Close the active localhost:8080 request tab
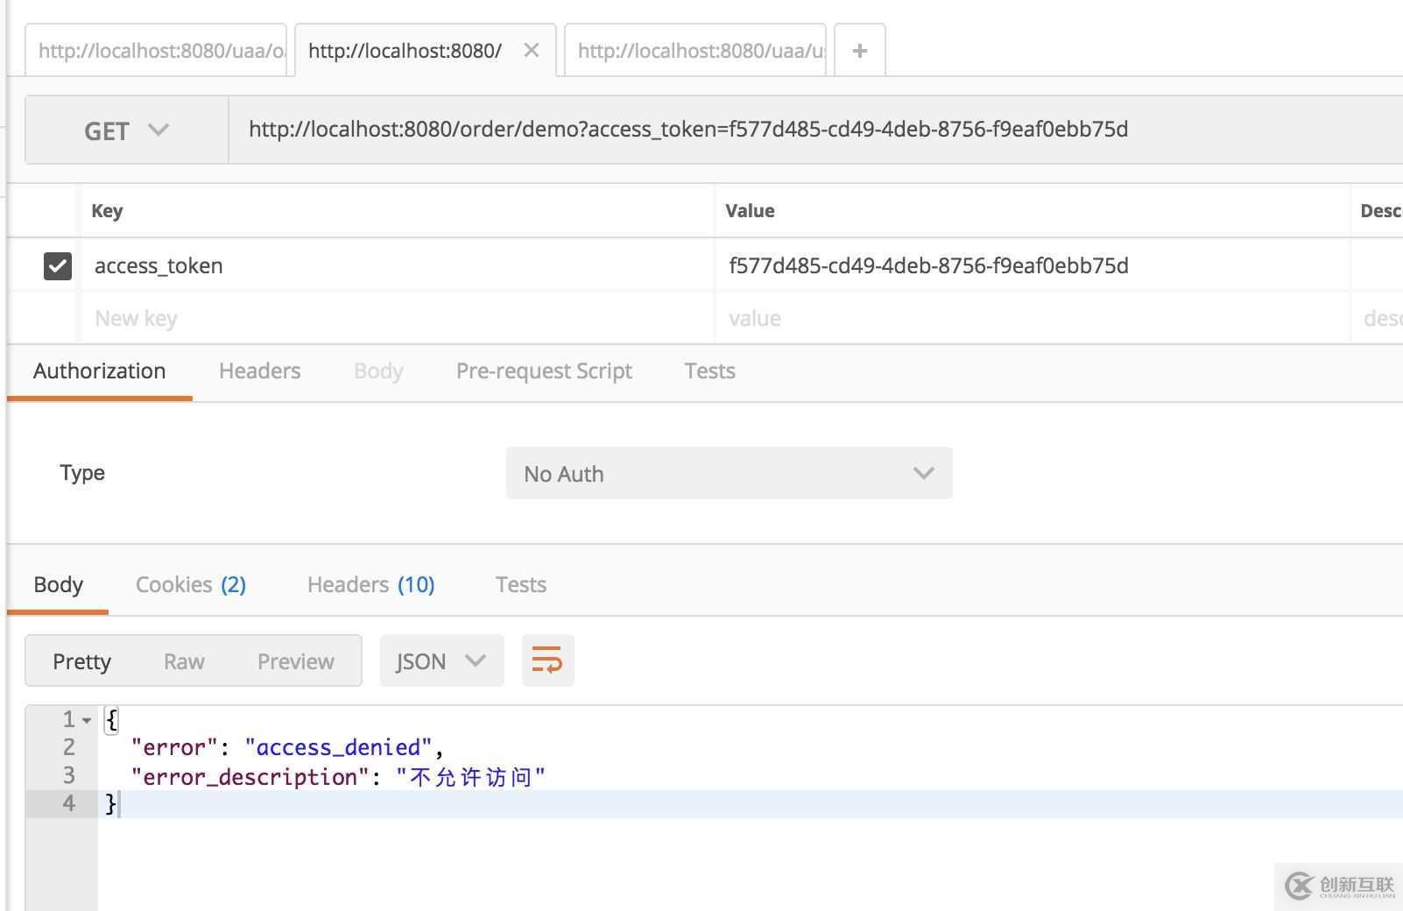Image resolution: width=1403 pixels, height=911 pixels. coord(531,51)
